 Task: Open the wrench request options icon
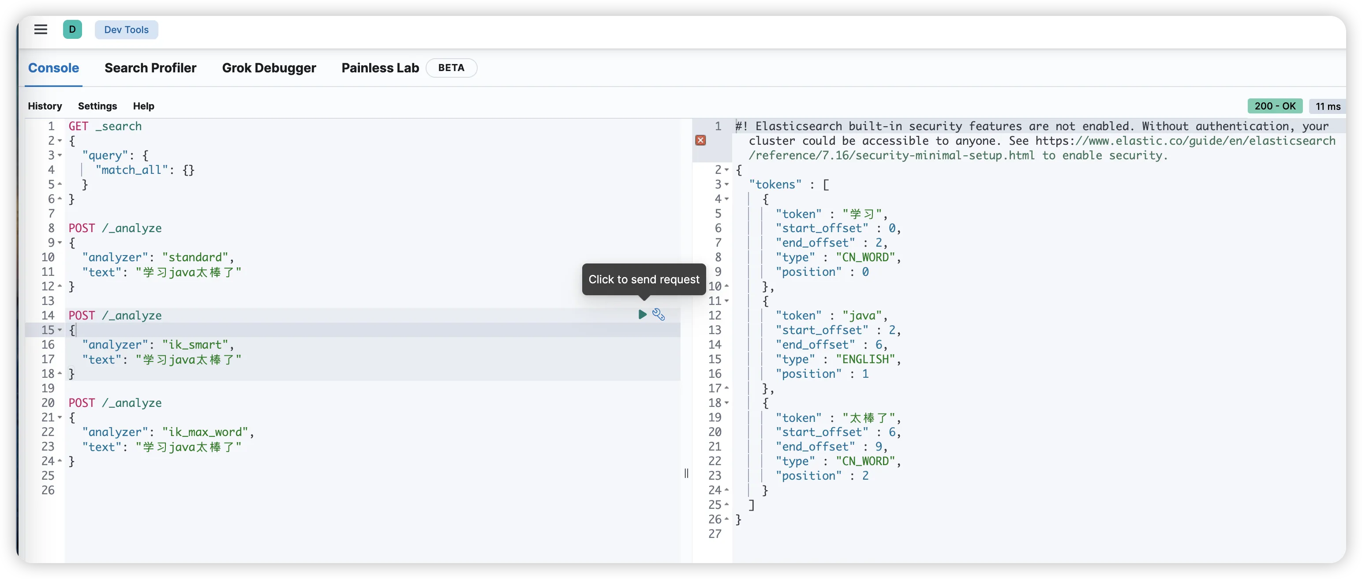[658, 314]
